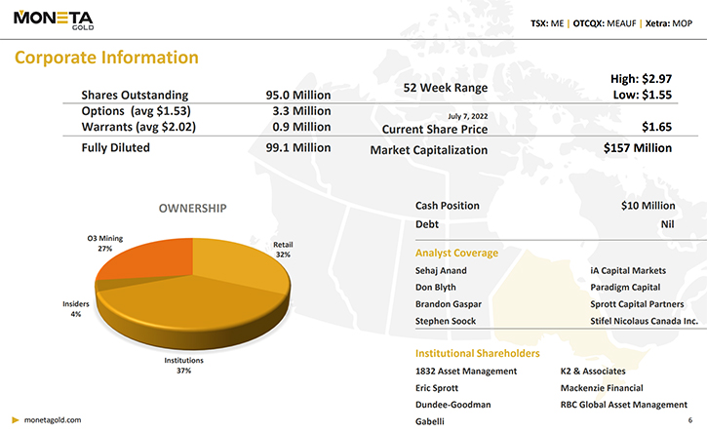Click the 'Warrants (avg $2.02)' label
707x432 pixels.
(x=138, y=127)
